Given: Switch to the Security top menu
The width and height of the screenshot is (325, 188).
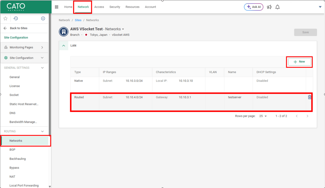Looking at the screenshot, I should 115,7.
